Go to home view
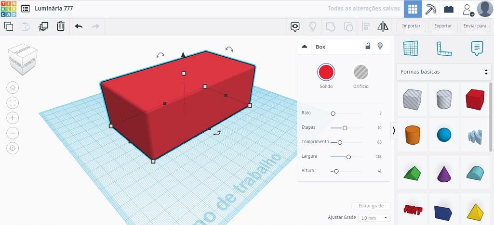The height and width of the screenshot is (225, 494). pyautogui.click(x=13, y=87)
